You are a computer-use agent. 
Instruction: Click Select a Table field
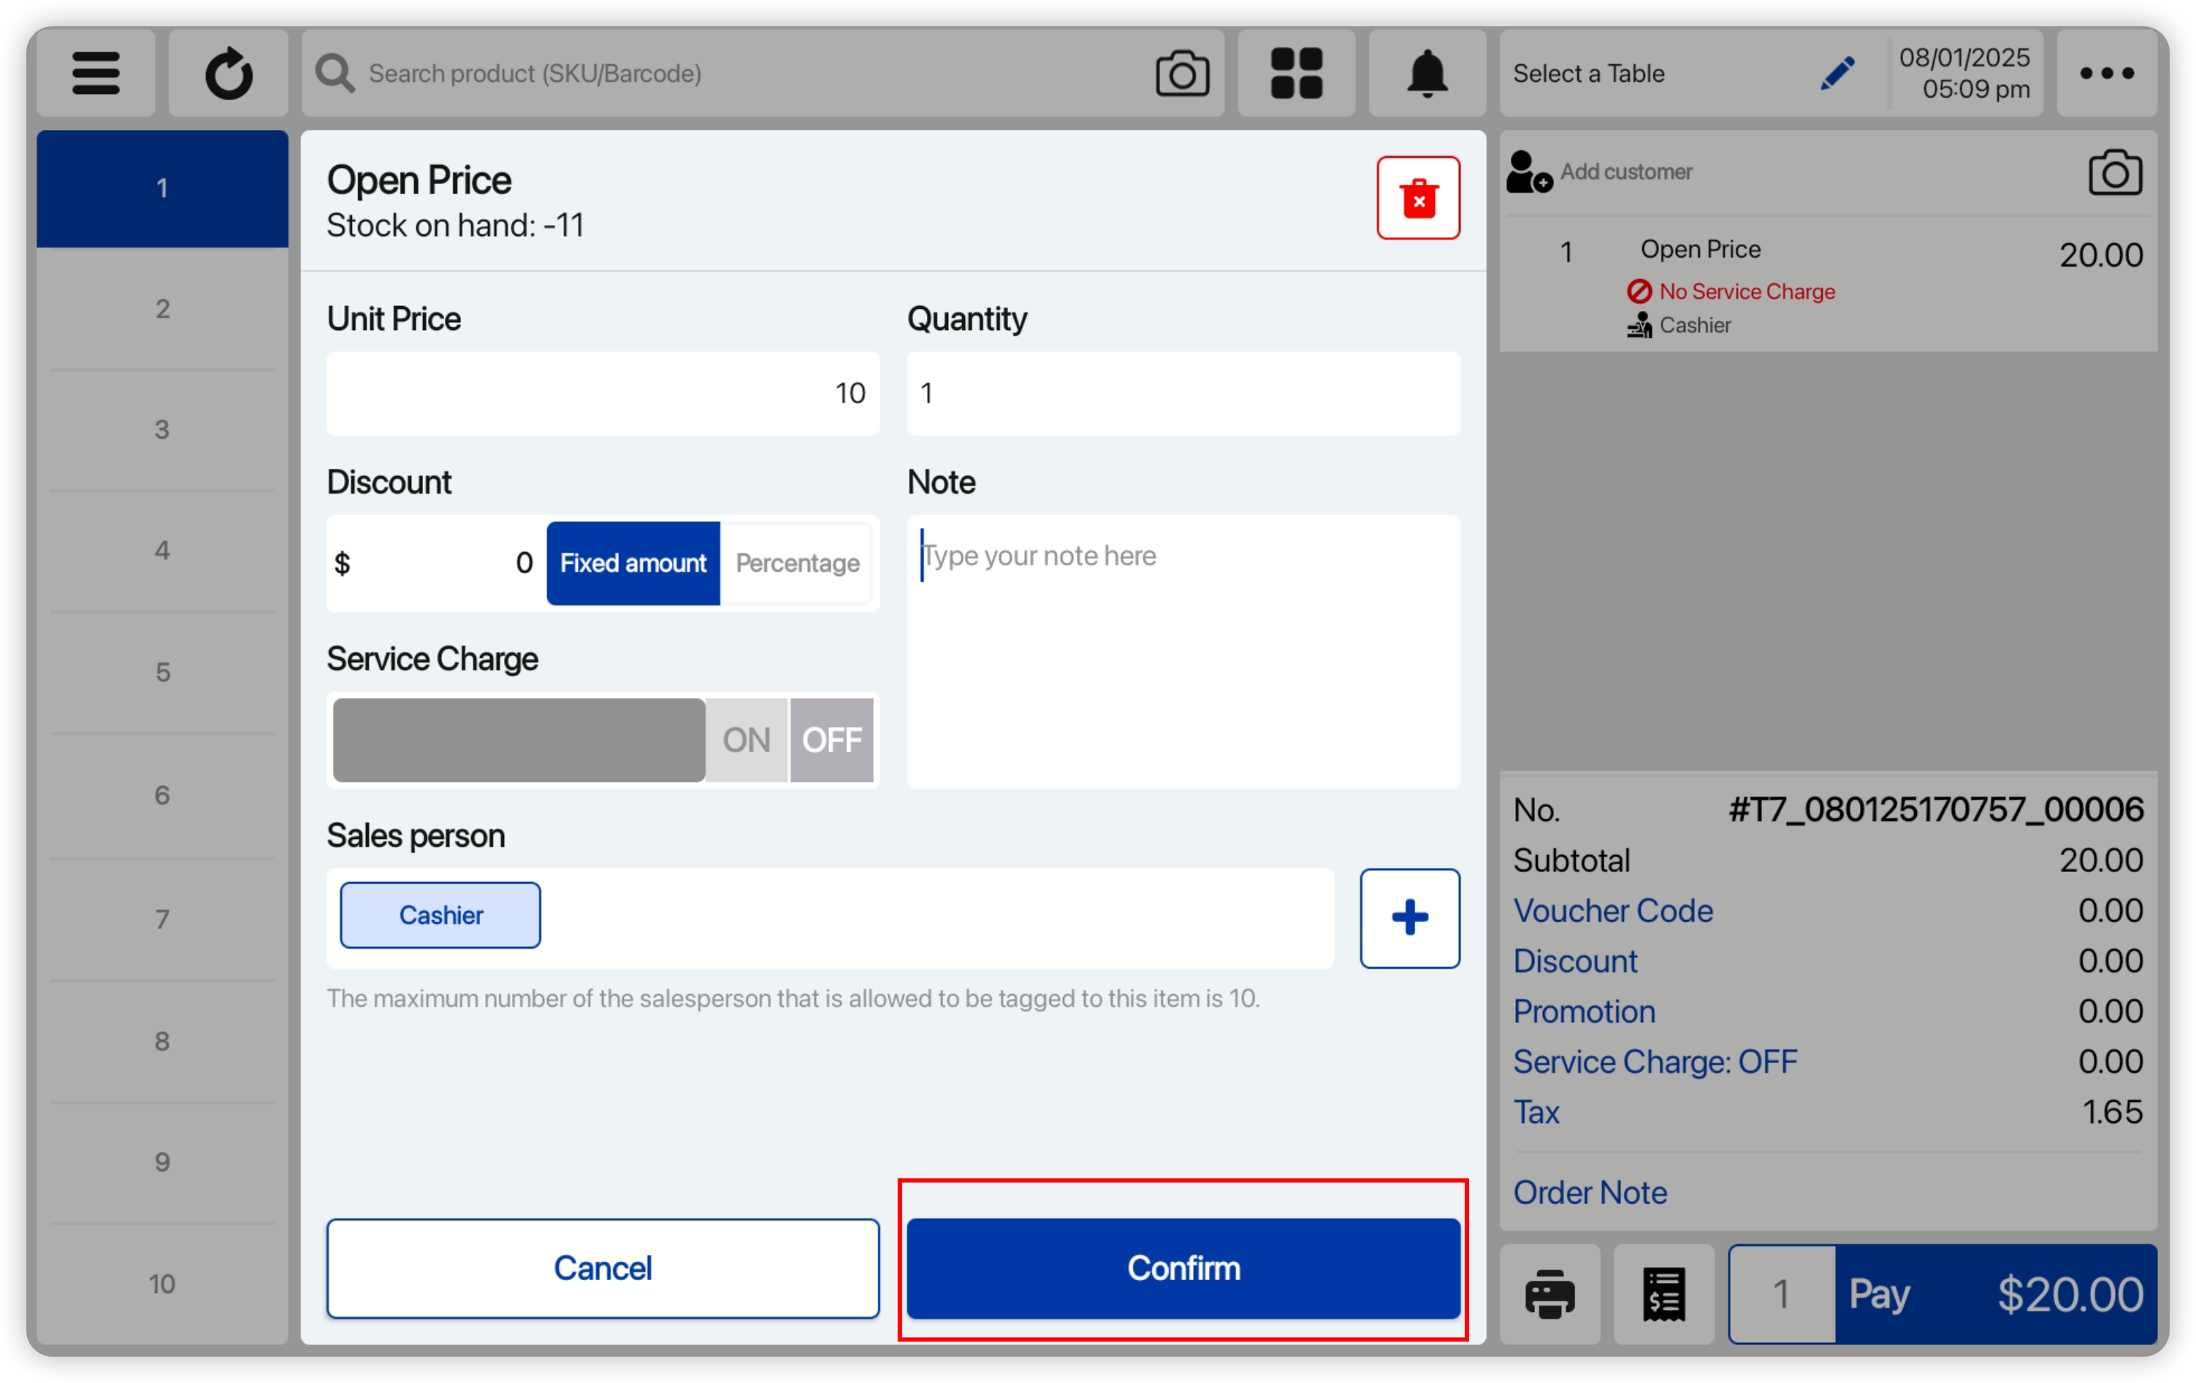(1589, 73)
